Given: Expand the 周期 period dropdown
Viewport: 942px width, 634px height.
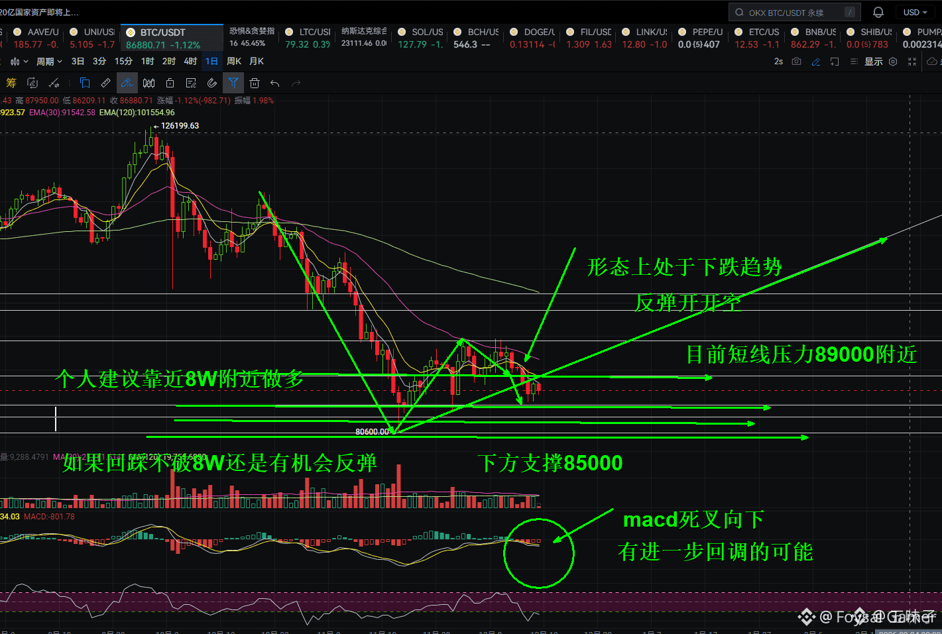Looking at the screenshot, I should (x=49, y=62).
